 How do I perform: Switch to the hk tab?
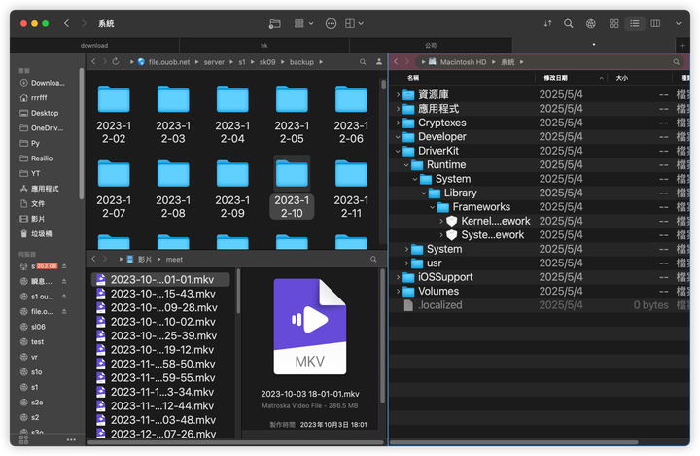point(264,45)
